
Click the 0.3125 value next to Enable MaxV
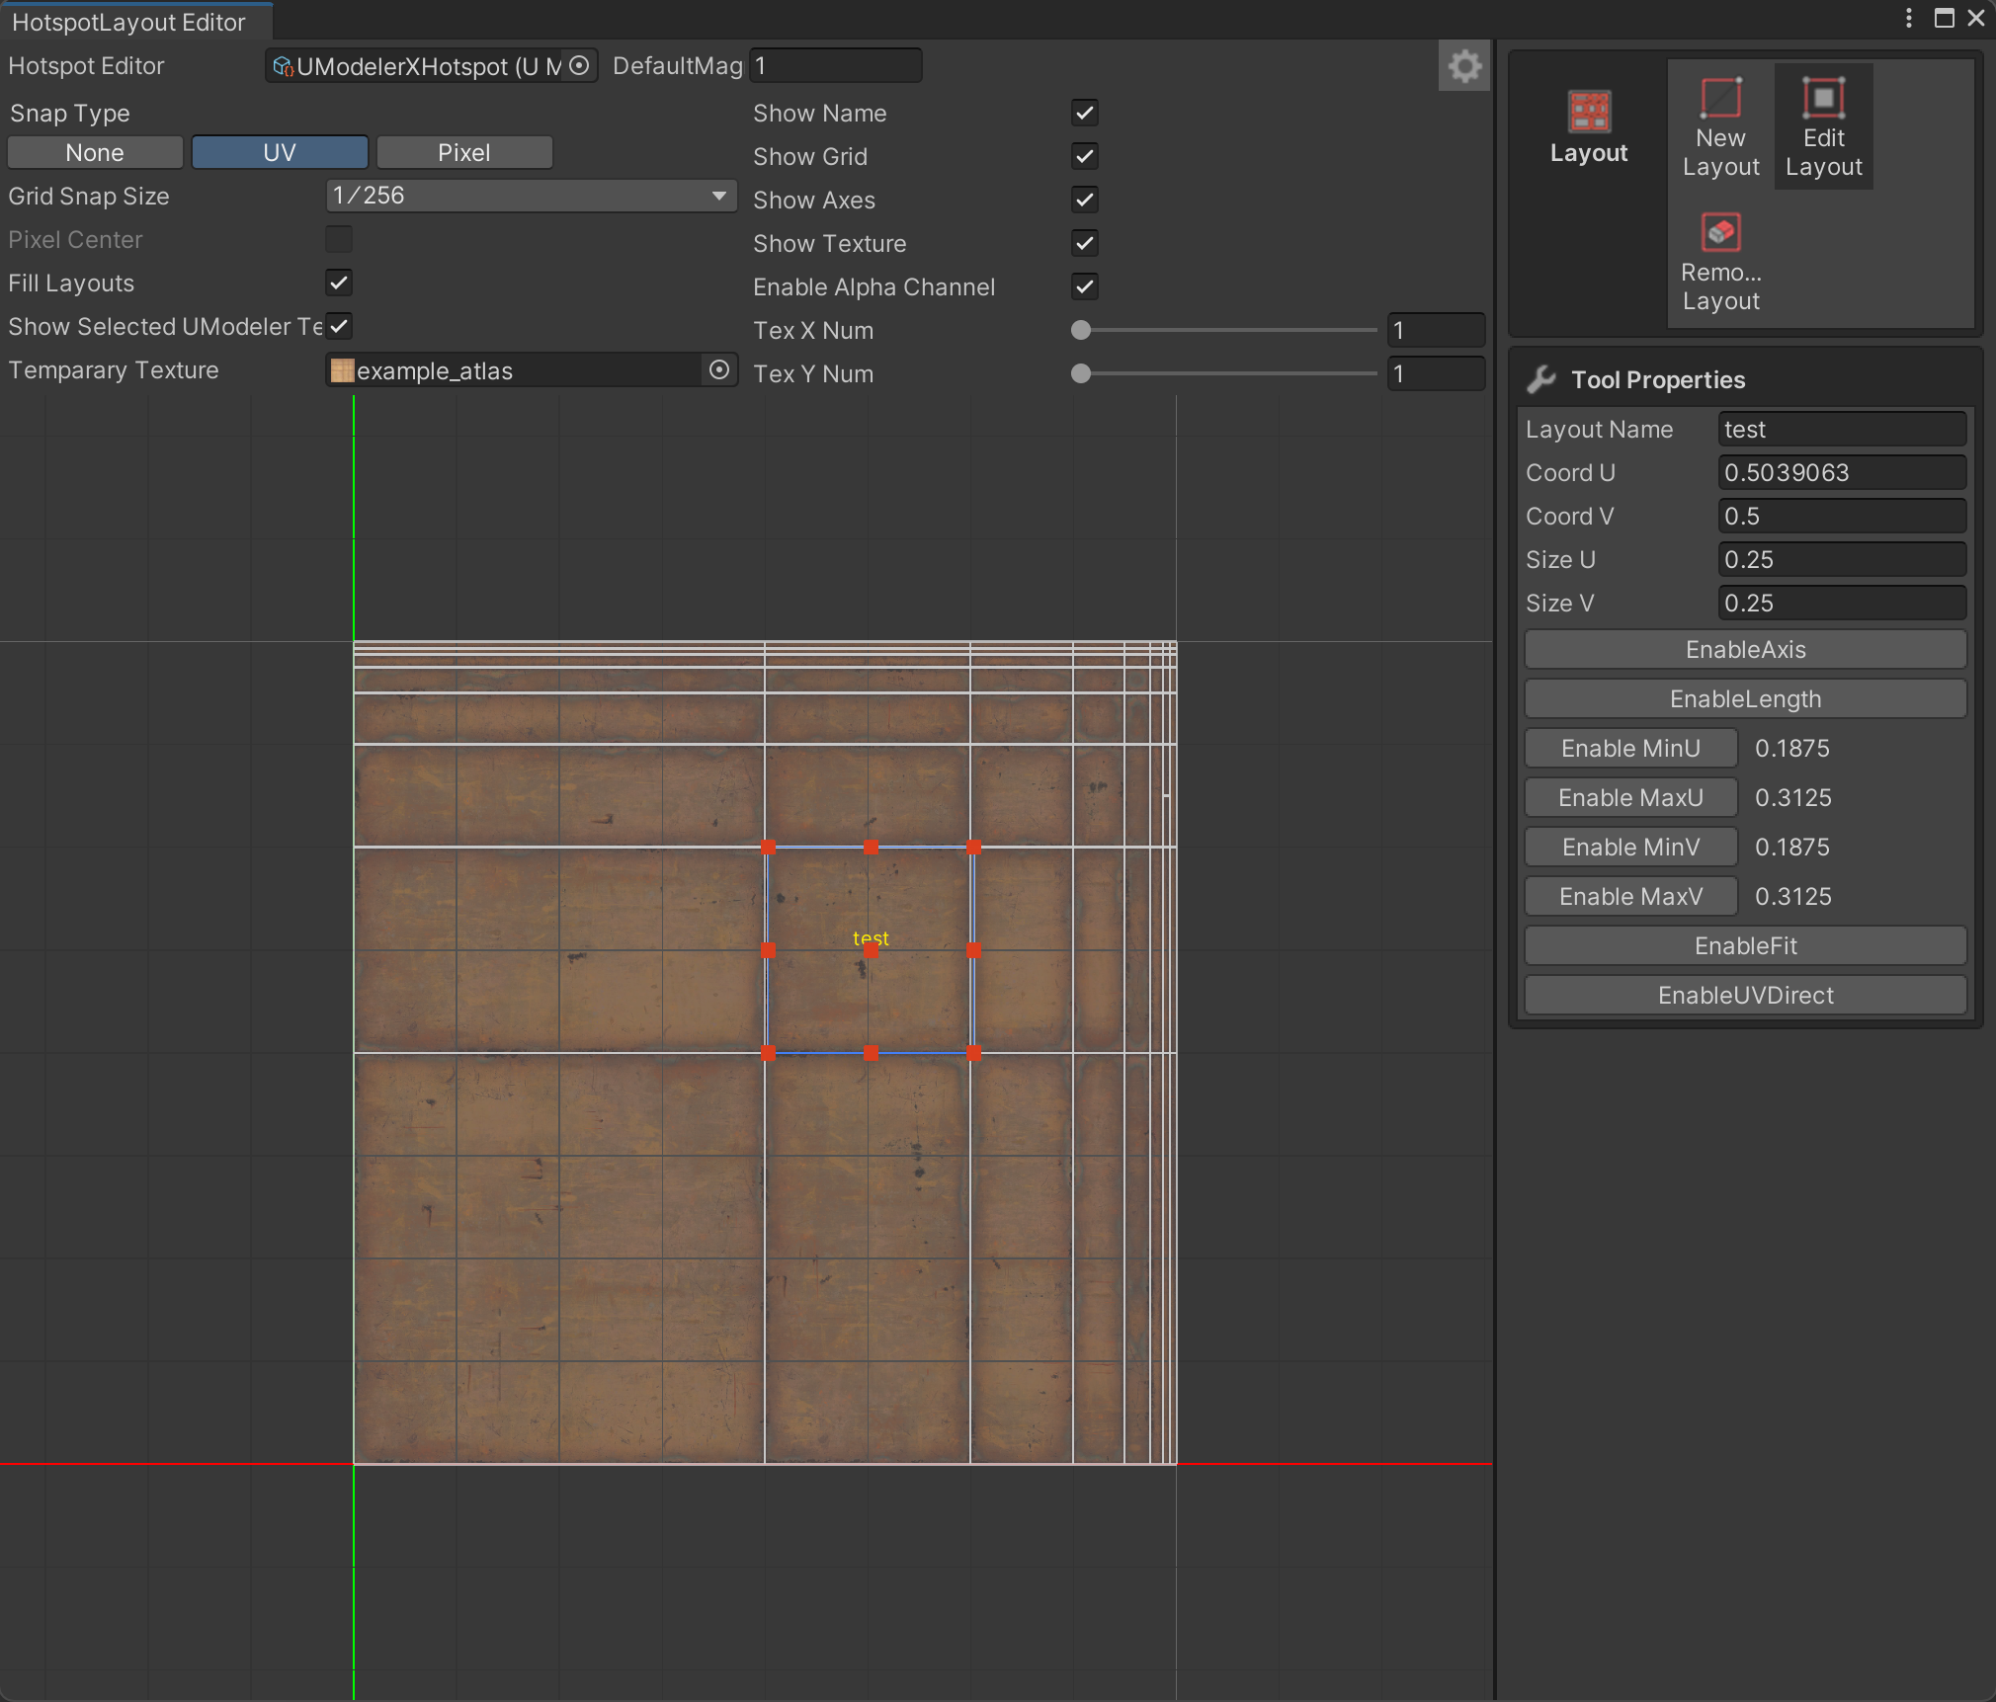click(x=1793, y=897)
